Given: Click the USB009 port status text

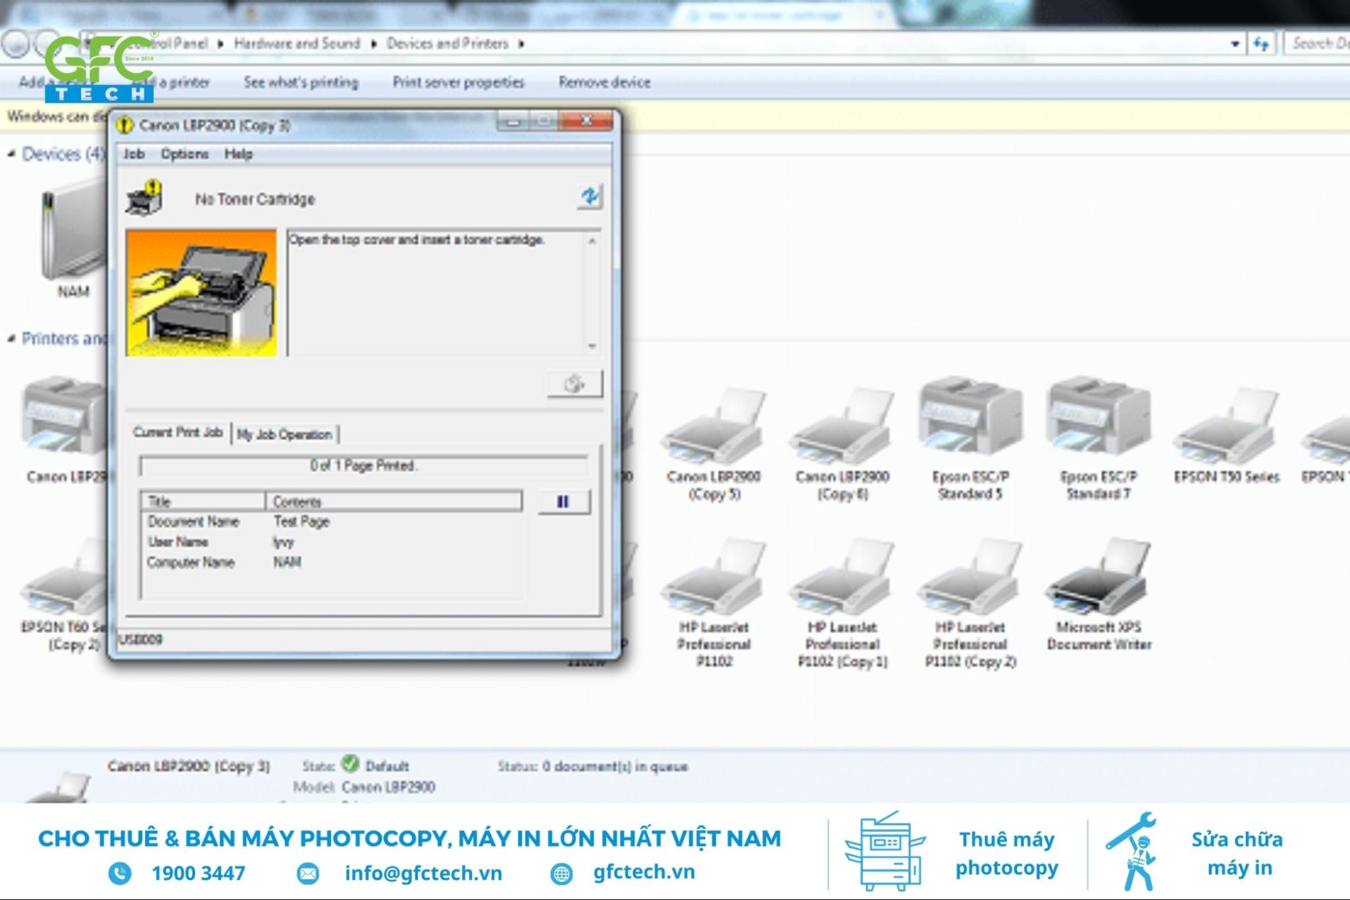Looking at the screenshot, I should (140, 639).
